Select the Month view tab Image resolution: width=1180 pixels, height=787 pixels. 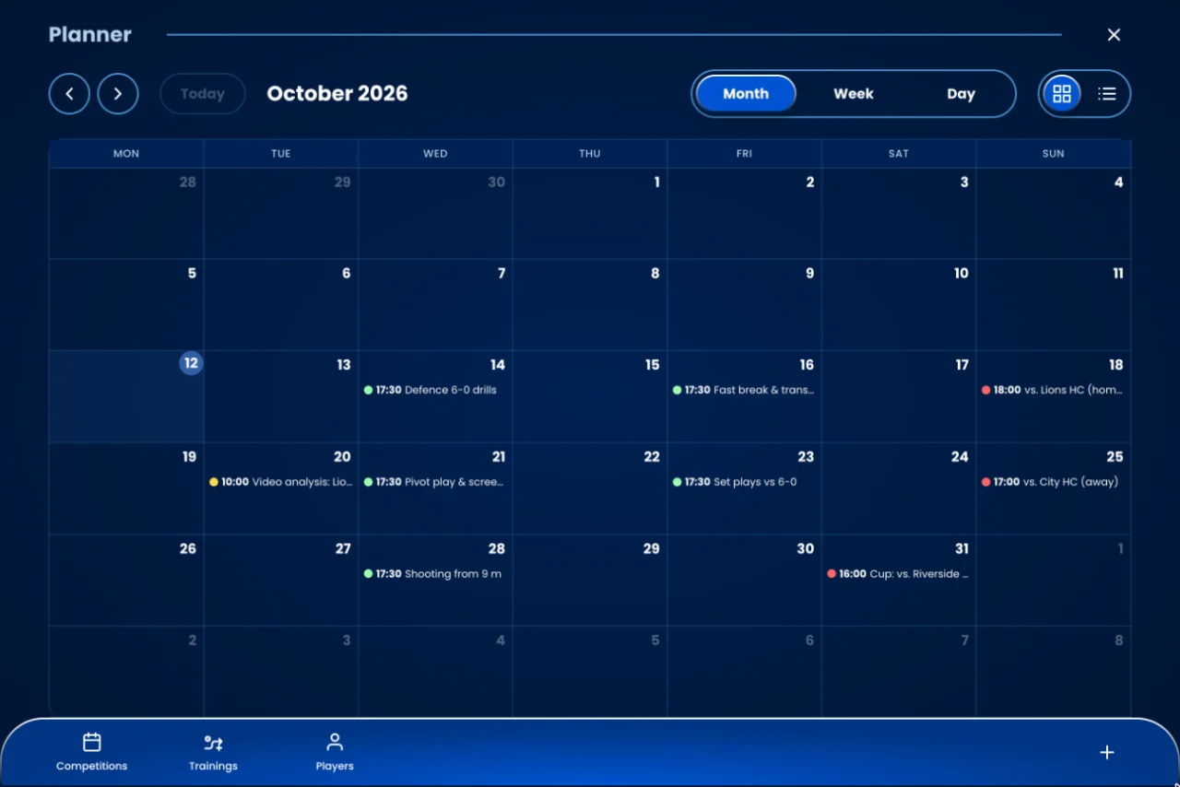746,94
